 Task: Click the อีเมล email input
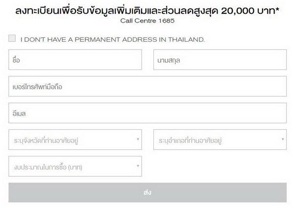click(x=147, y=113)
